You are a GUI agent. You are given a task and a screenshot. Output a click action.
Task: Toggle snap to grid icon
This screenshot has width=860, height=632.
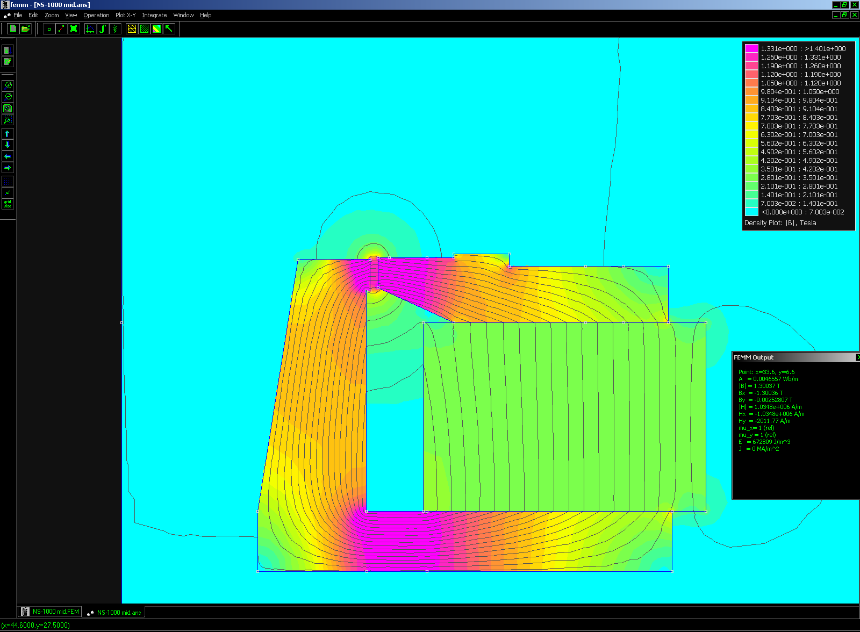[8, 192]
